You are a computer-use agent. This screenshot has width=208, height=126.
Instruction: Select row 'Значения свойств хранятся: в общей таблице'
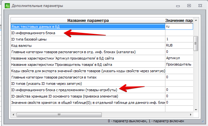[88, 103]
